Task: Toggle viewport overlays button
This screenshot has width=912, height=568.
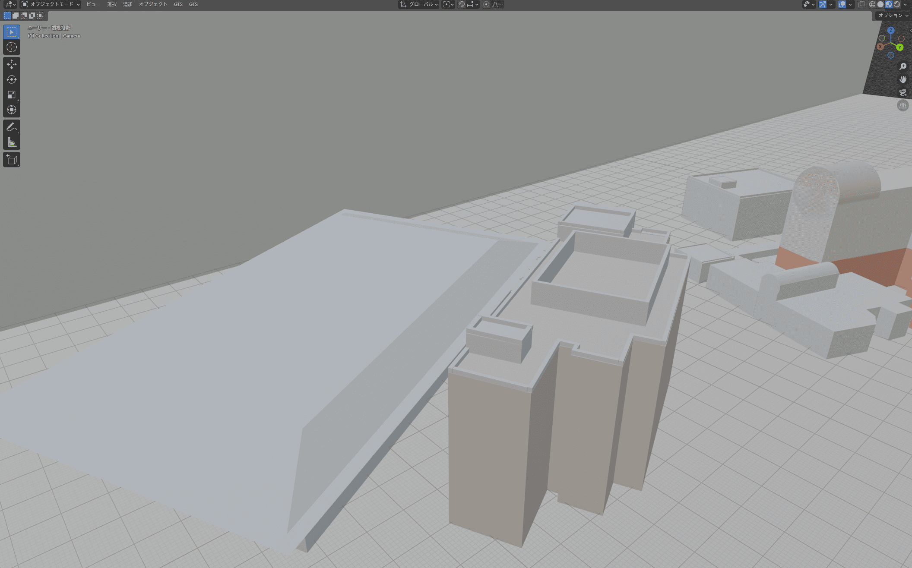Action: (842, 4)
